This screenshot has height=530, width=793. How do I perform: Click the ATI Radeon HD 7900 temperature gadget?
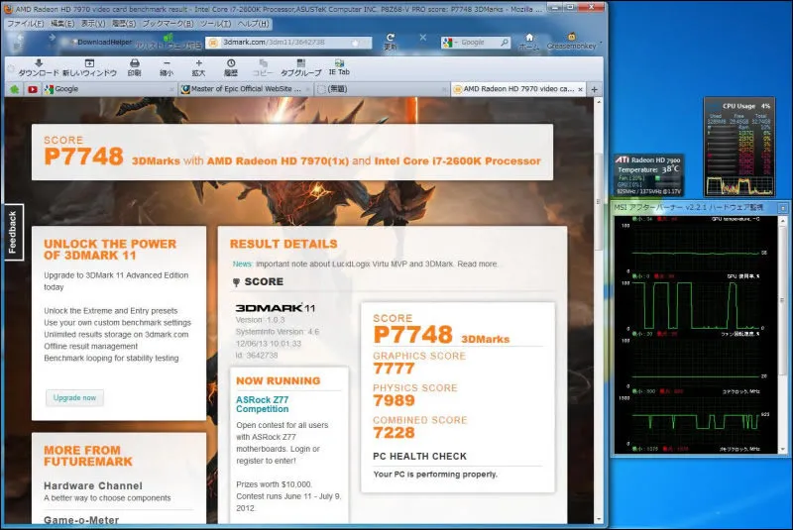point(649,174)
